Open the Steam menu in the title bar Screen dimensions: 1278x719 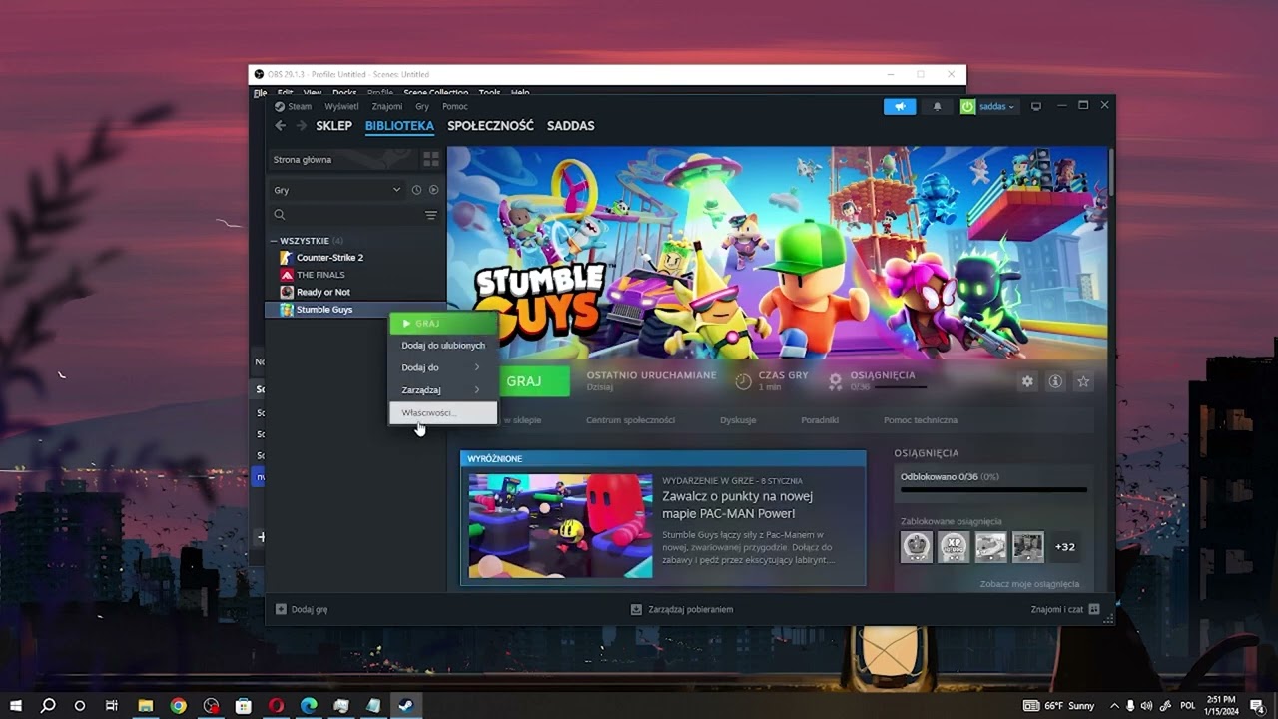[x=294, y=107]
